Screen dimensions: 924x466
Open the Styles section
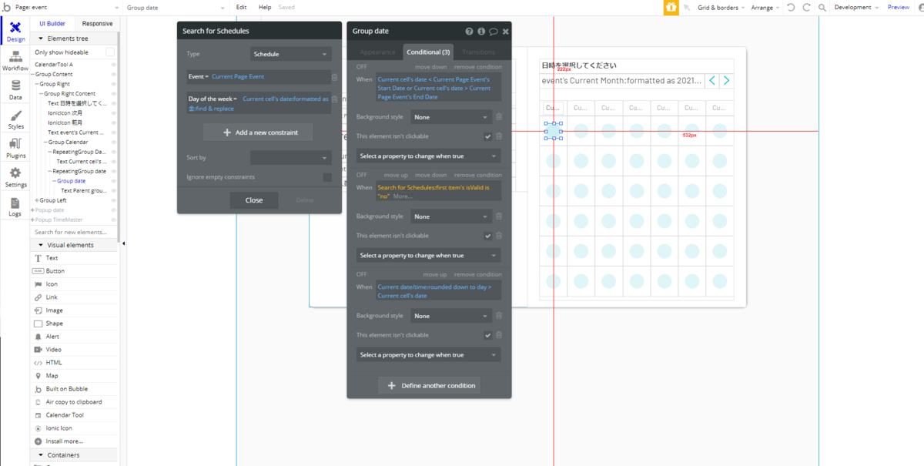coord(15,119)
